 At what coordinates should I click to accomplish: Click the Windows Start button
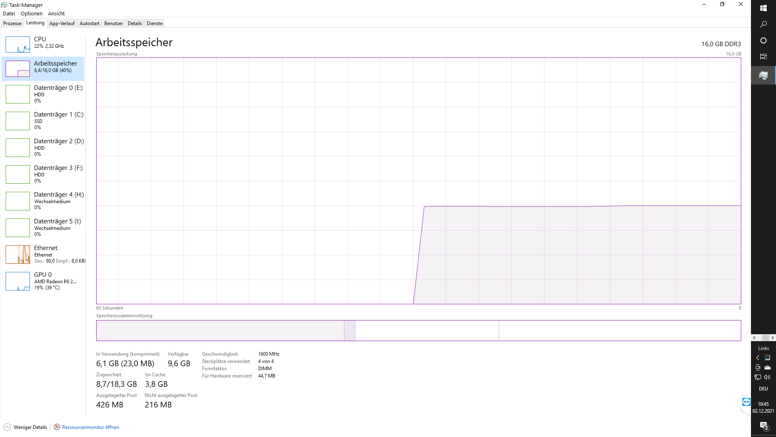[763, 8]
